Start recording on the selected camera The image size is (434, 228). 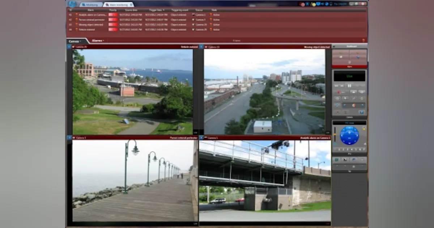339,92
